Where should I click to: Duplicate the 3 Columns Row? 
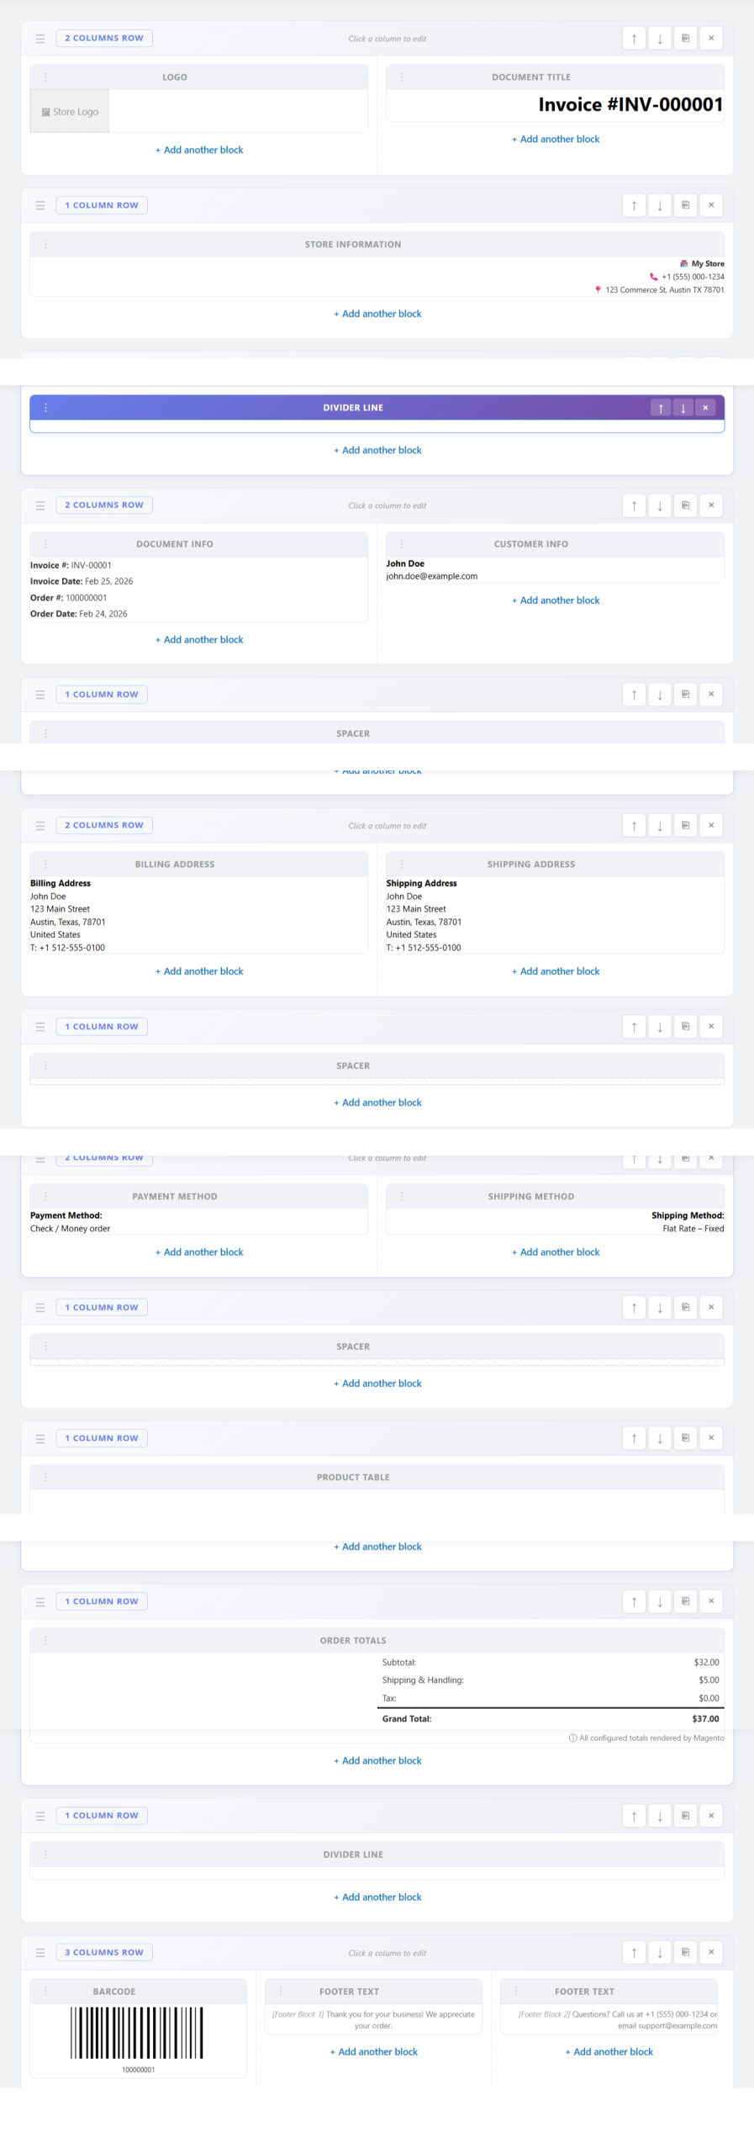point(685,1953)
